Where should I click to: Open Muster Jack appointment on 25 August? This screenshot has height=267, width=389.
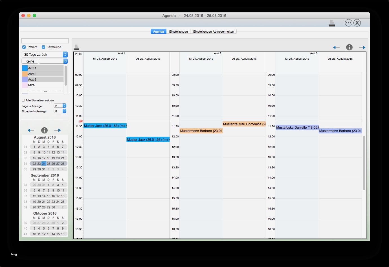(148, 139)
